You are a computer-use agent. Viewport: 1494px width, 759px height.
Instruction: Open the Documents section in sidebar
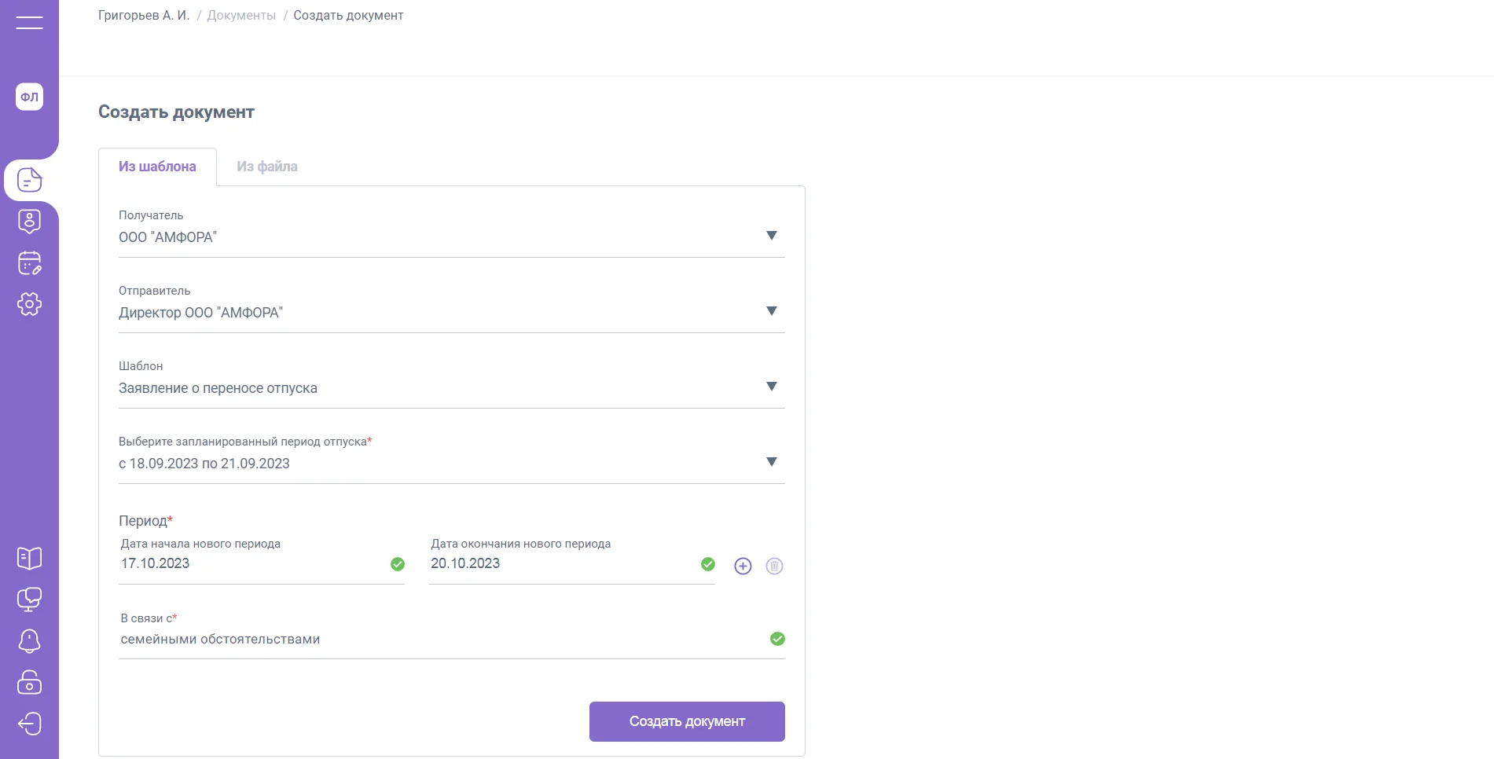[29, 180]
